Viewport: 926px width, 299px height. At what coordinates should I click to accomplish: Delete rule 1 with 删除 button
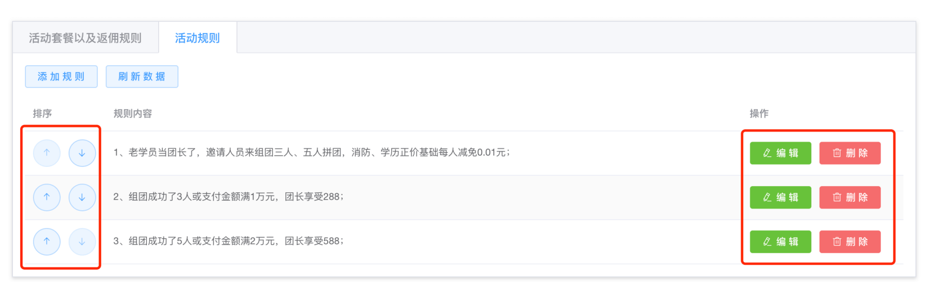point(849,153)
